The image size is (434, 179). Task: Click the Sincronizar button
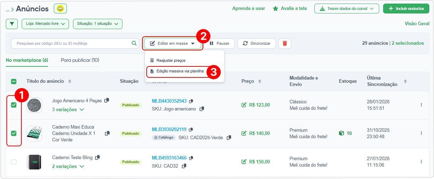(256, 43)
